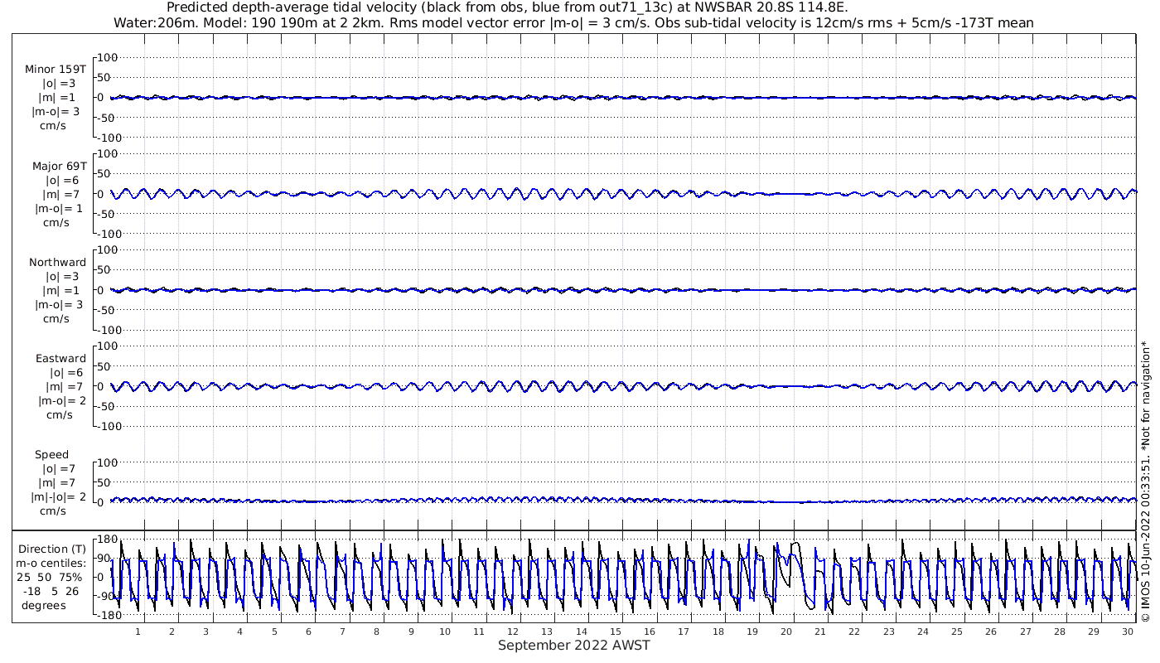Screen dimensions: 1160x663
Task: Click date tick '30' on the time axis
Action: click(x=1128, y=632)
